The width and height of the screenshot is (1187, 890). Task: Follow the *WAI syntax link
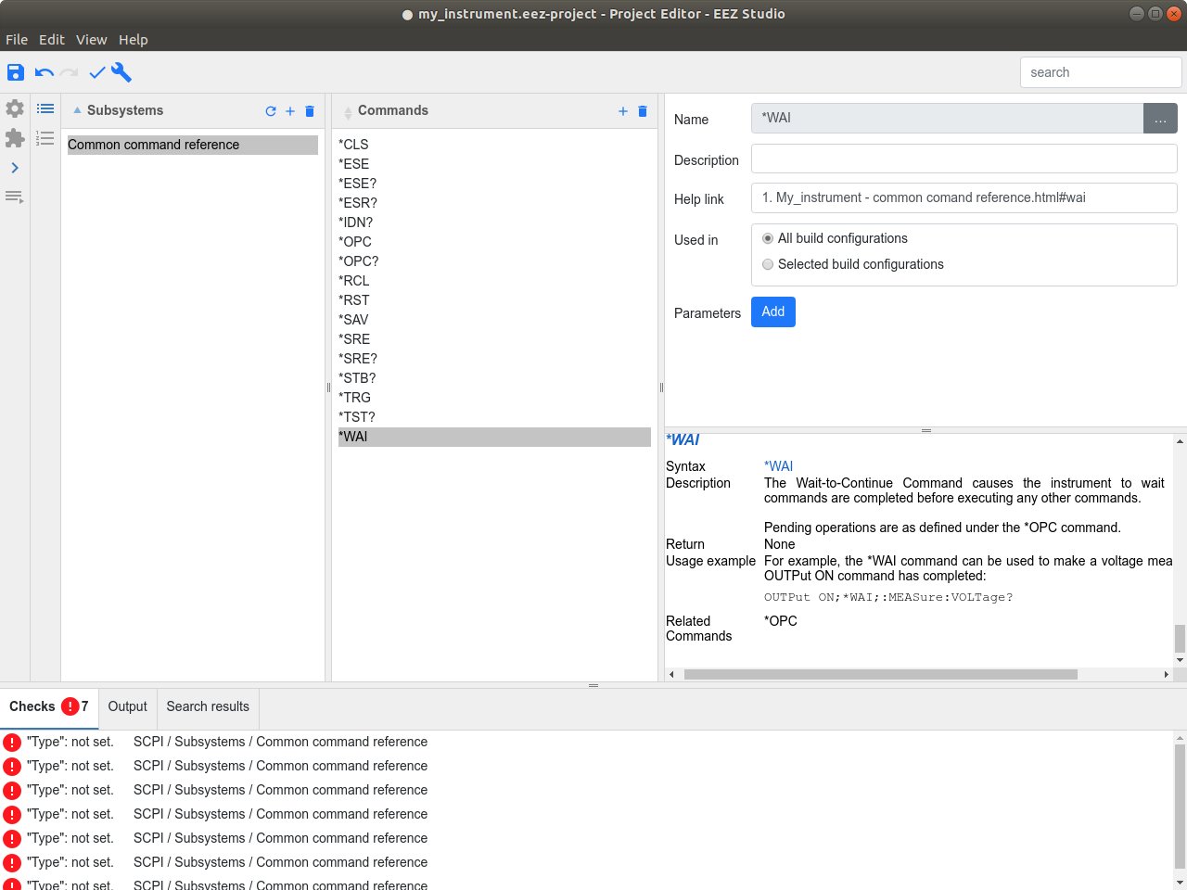pyautogui.click(x=779, y=466)
